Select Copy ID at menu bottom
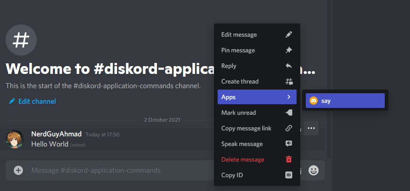 click(257, 175)
